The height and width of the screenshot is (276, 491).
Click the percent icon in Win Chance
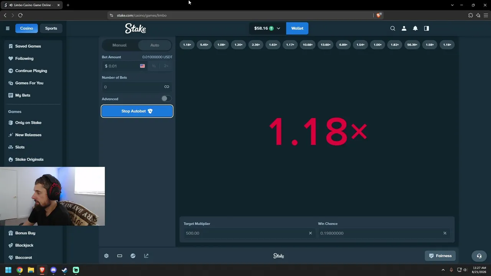(445, 233)
